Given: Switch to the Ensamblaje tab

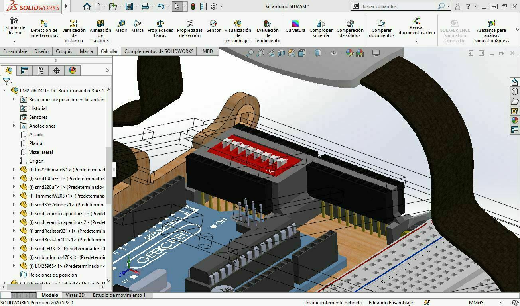Looking at the screenshot, I should 15,51.
